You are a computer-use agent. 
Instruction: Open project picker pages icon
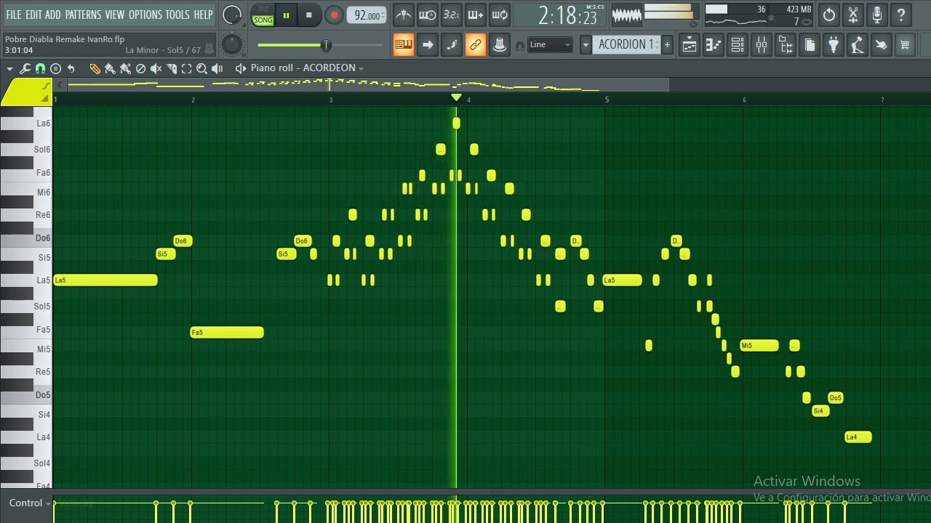pyautogui.click(x=810, y=45)
